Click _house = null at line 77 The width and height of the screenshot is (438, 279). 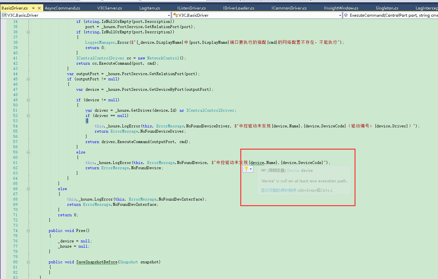pyautogui.click(x=73, y=246)
